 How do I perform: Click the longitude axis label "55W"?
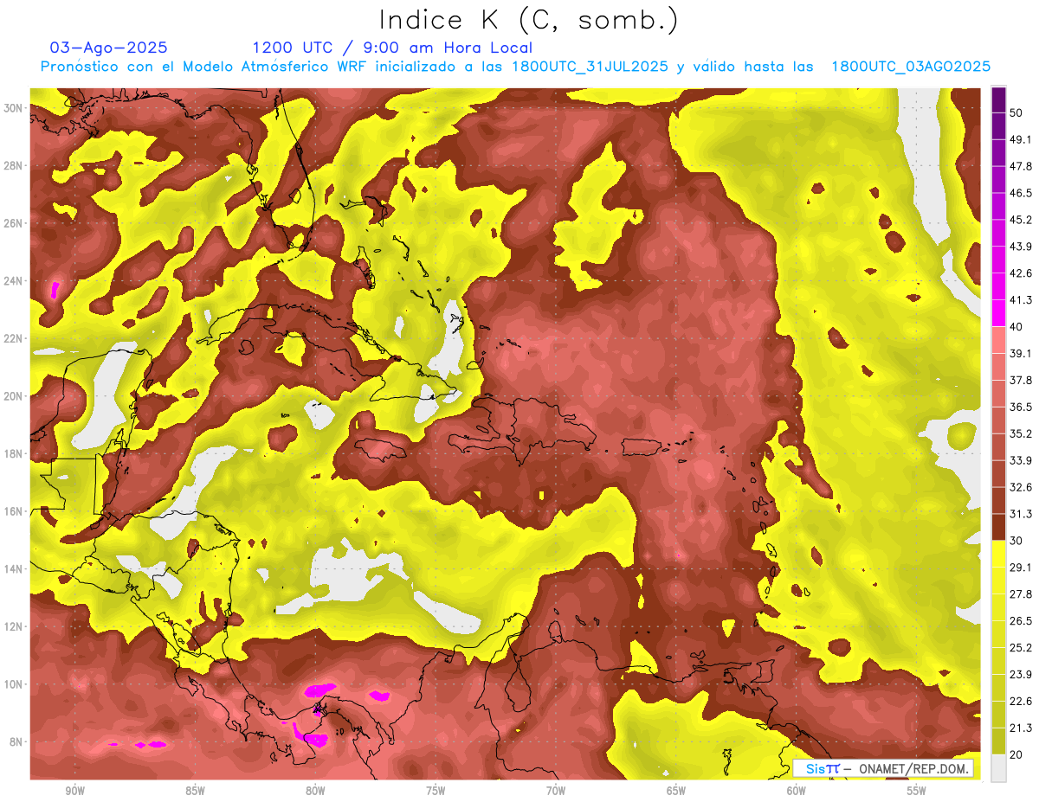pyautogui.click(x=917, y=791)
